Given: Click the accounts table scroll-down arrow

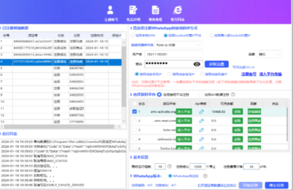Looking at the screenshot, I should tap(124, 121).
